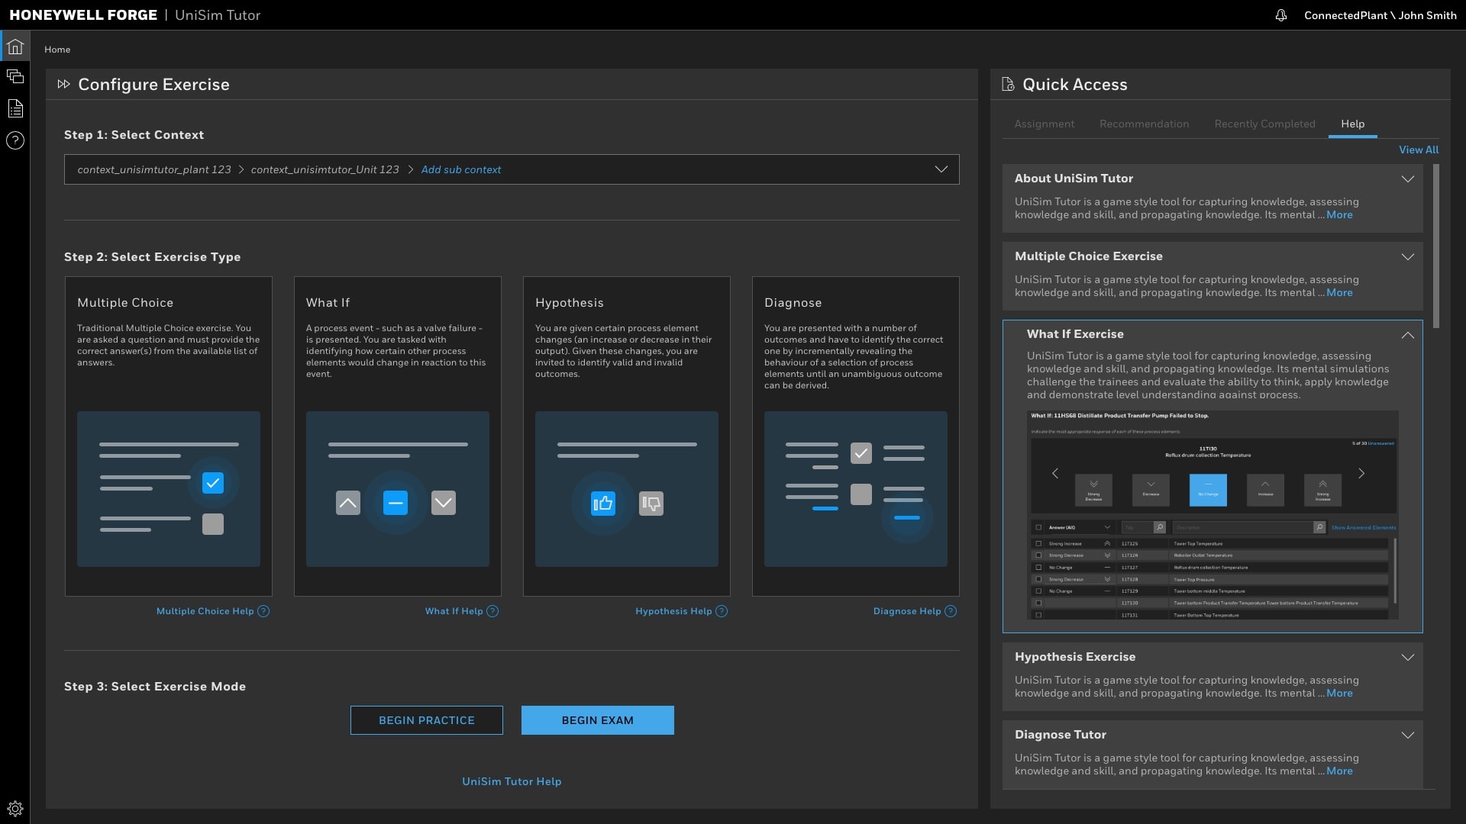Tick the checkbox for row 11TI29
Image resolution: width=1466 pixels, height=824 pixels.
(1038, 591)
